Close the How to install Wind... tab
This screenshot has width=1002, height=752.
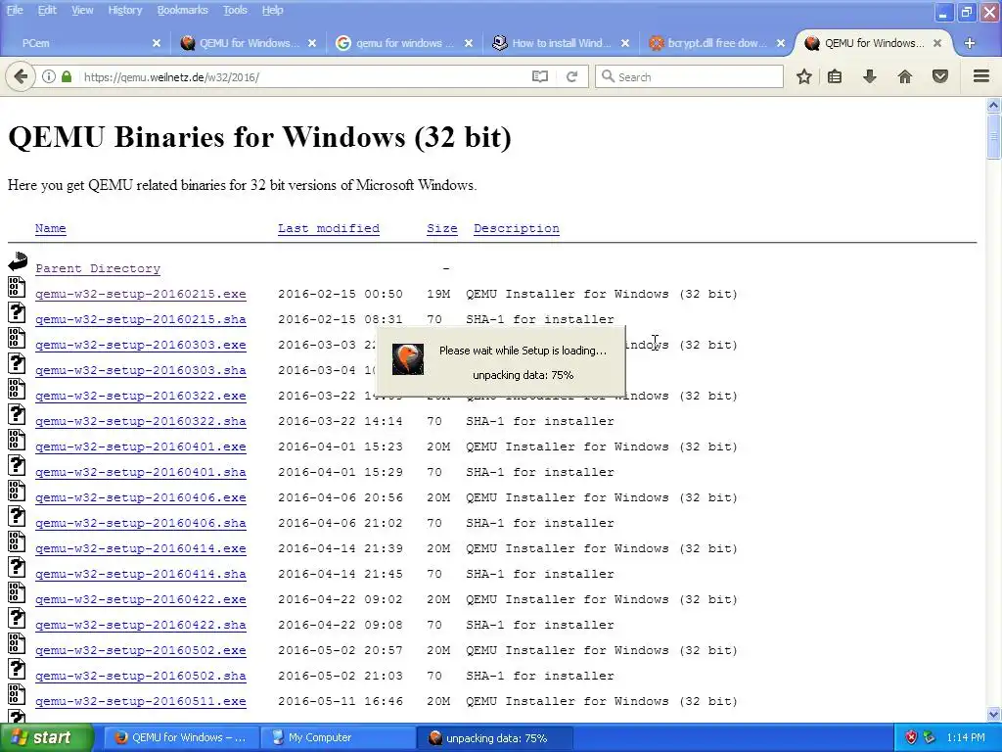(625, 43)
